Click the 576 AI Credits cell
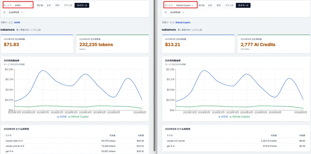 (x=270, y=146)
